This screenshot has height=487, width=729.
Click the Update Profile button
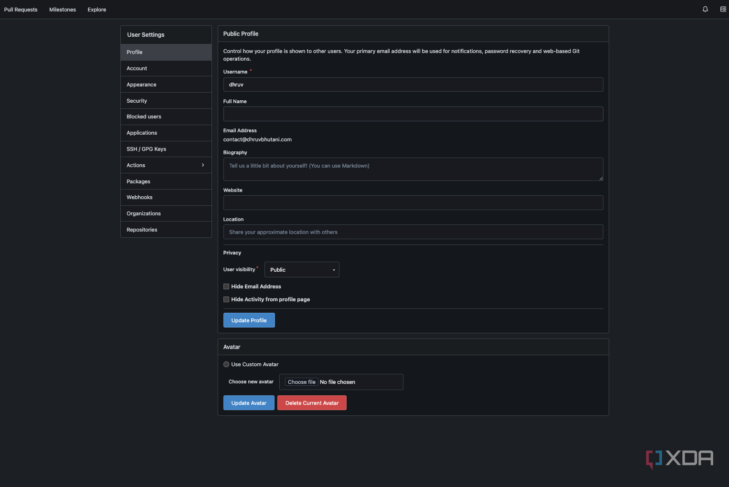249,320
